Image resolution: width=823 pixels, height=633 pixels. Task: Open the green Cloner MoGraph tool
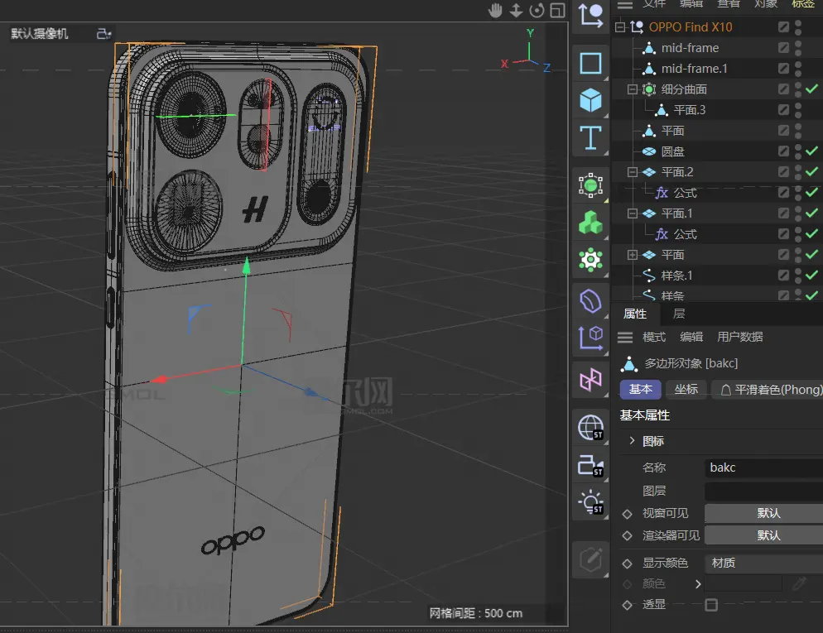click(590, 223)
